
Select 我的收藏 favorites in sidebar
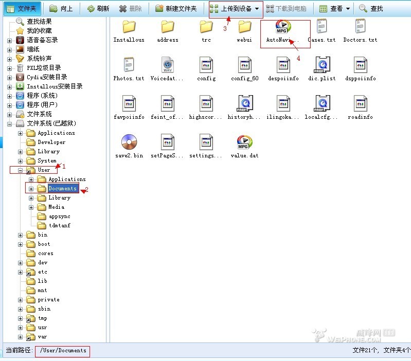(x=39, y=31)
